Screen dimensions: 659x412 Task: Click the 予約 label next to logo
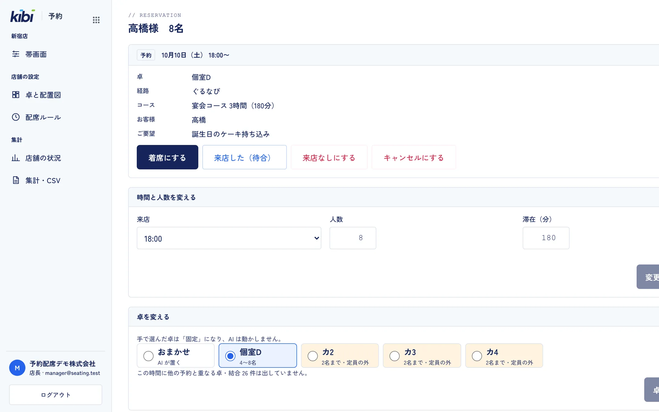pos(55,16)
